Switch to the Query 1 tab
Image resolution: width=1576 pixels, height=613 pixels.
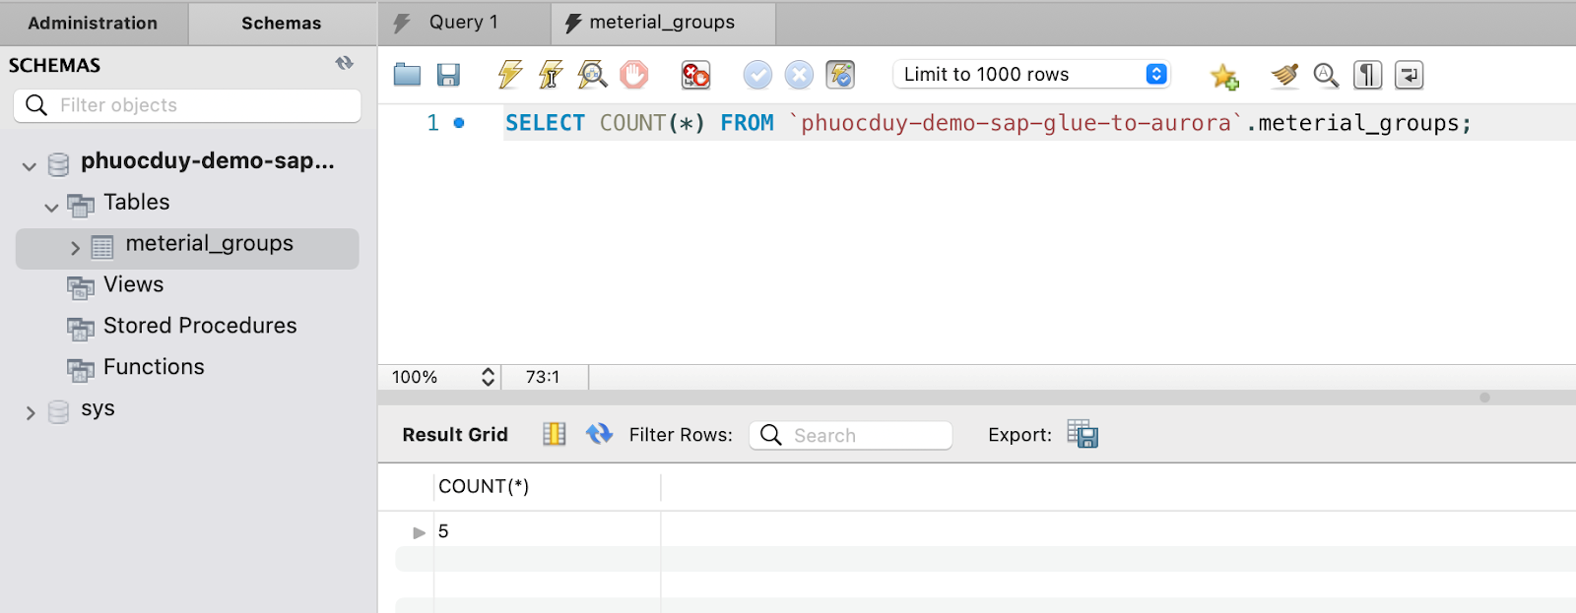tap(463, 23)
